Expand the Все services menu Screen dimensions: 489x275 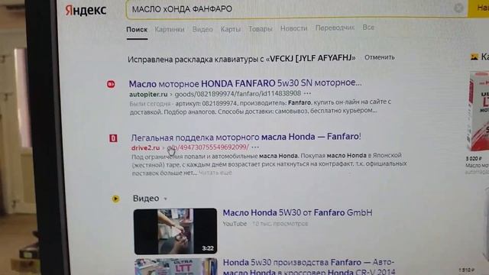pos(368,27)
